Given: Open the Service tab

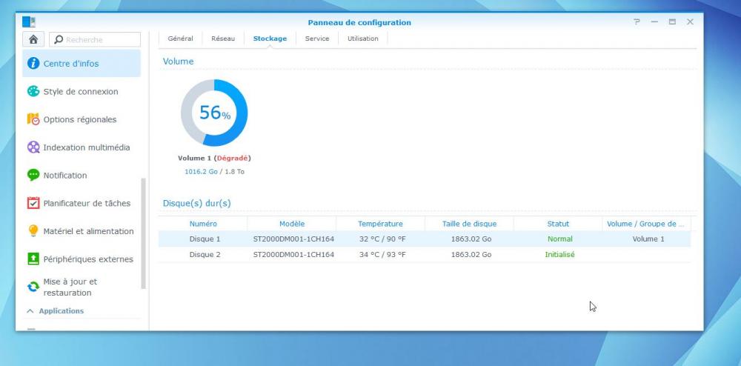Looking at the screenshot, I should coord(317,39).
